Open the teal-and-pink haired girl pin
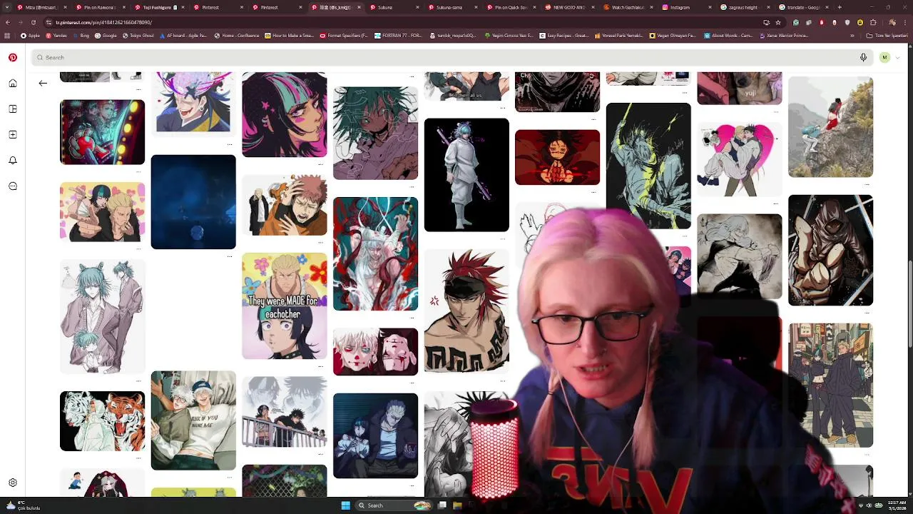 284,114
